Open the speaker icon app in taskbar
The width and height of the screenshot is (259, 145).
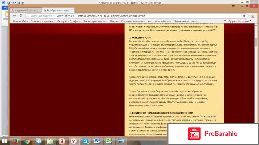(39, 141)
